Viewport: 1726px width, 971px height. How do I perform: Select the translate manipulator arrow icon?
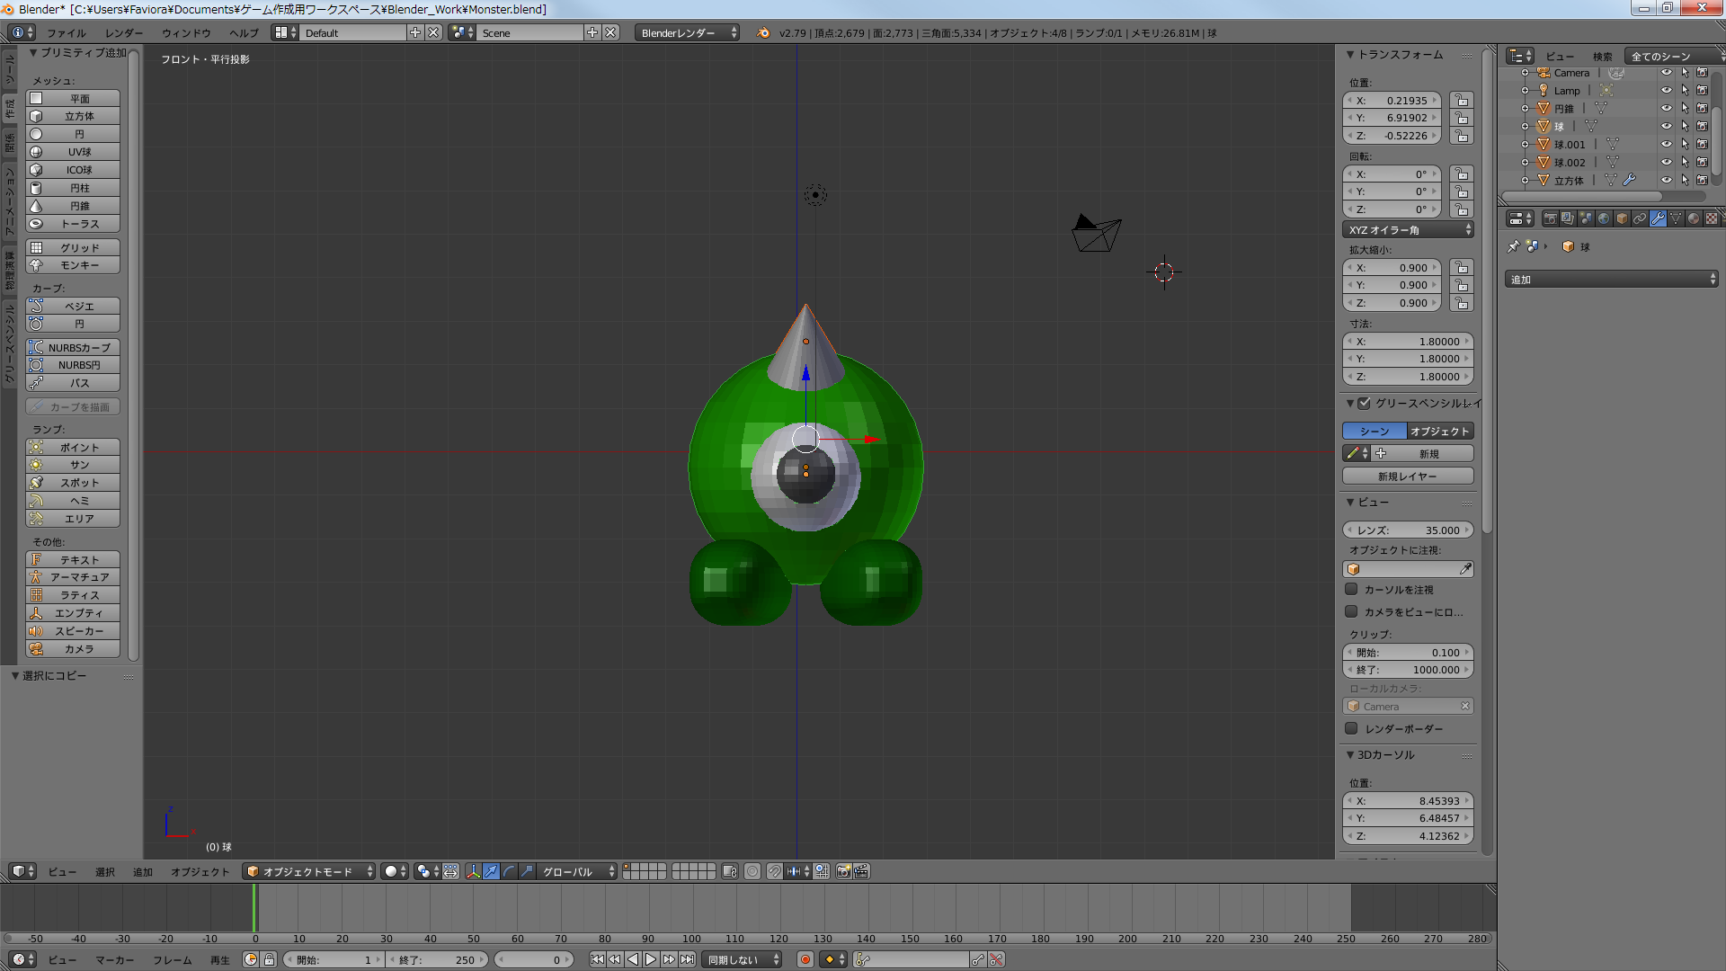(x=491, y=871)
